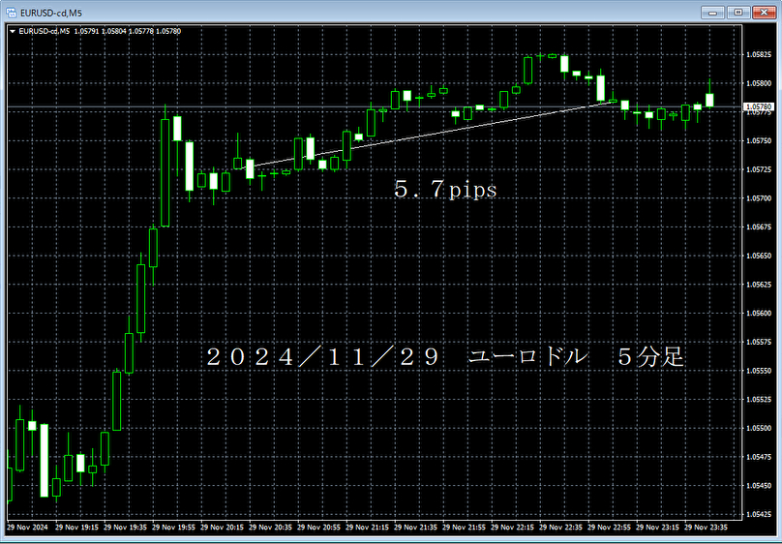Click the 1.05825 level on price axis
This screenshot has width=782, height=544.
758,54
